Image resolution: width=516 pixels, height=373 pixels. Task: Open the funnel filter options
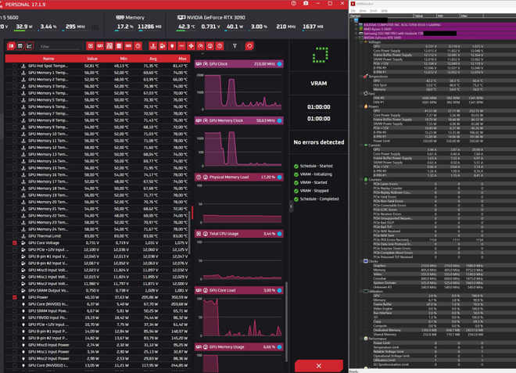[235, 46]
